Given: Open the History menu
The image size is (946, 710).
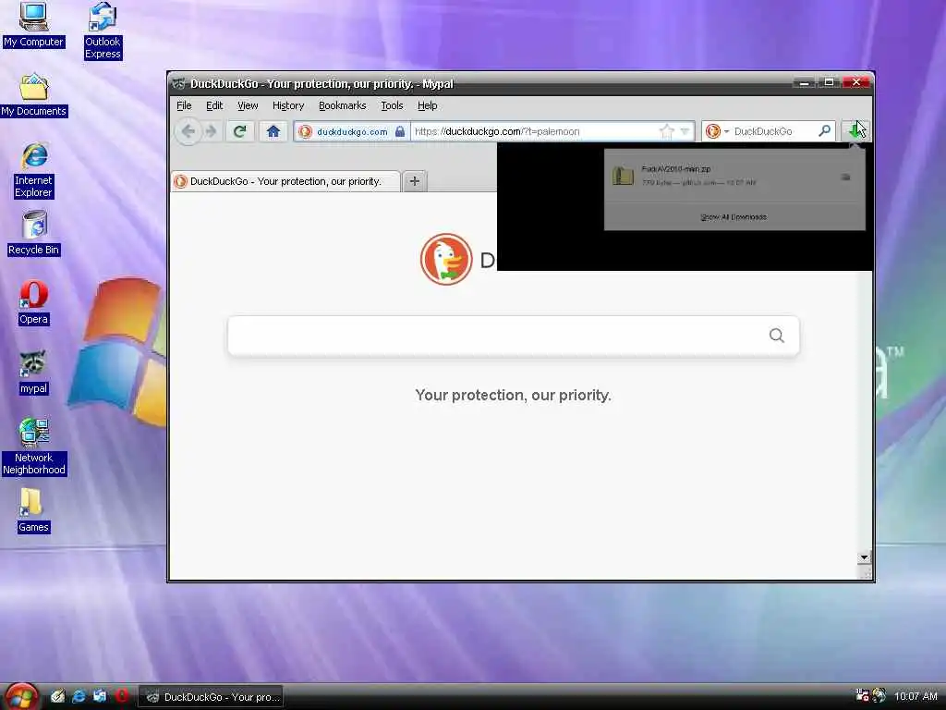Looking at the screenshot, I should click(x=288, y=105).
